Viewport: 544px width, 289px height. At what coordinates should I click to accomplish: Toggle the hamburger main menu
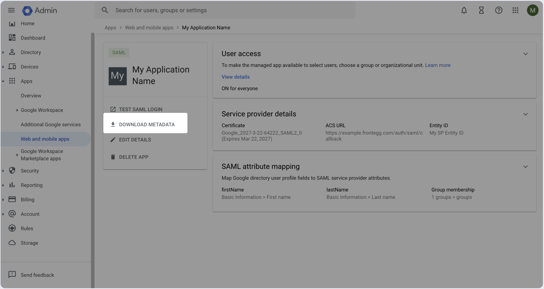pos(11,10)
